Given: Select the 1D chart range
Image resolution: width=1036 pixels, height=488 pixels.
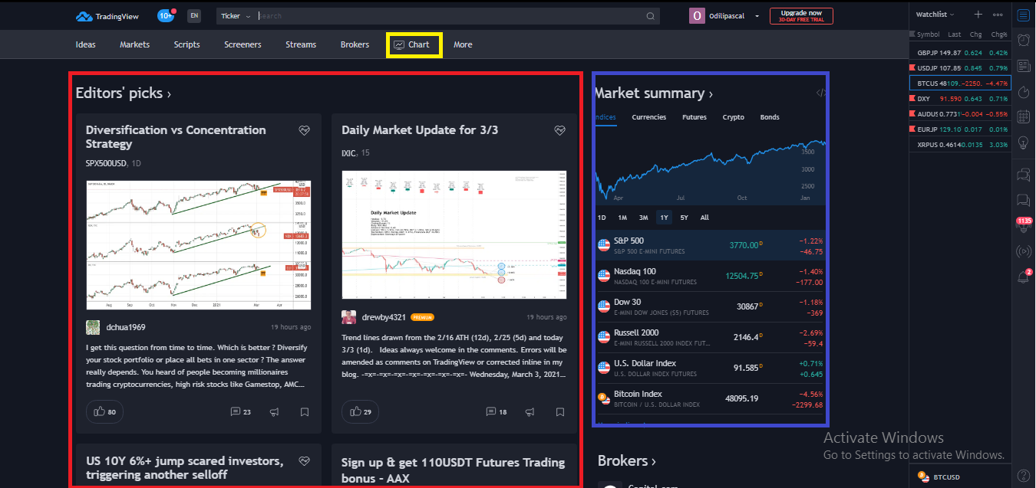Looking at the screenshot, I should [602, 218].
